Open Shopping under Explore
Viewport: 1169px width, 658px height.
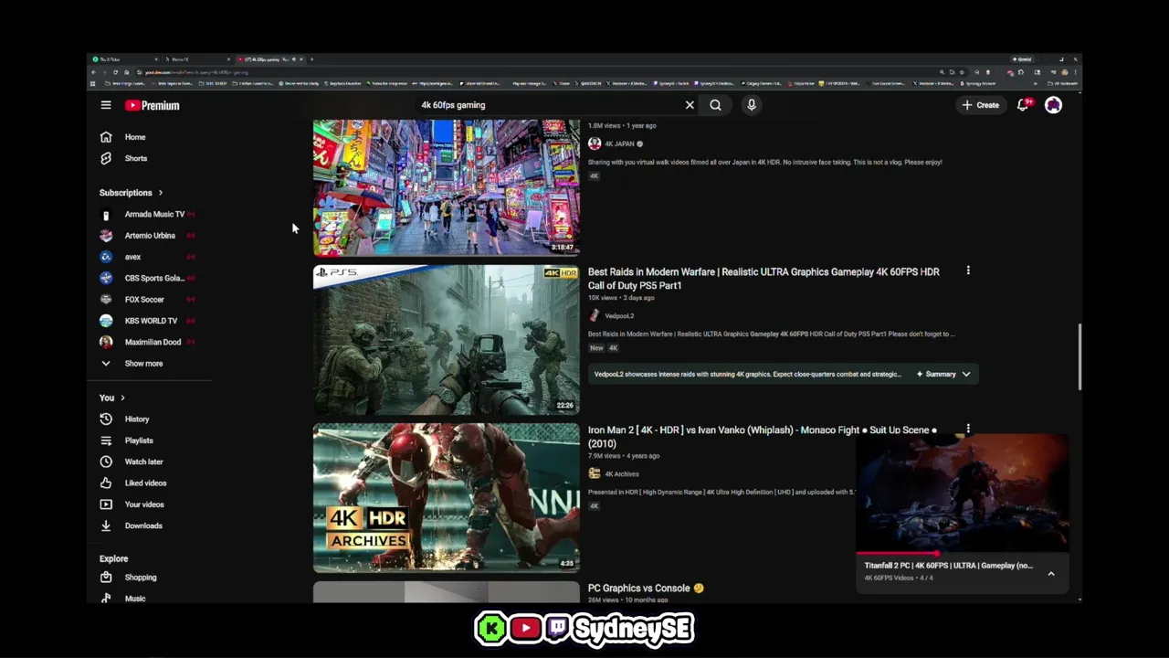141,578
